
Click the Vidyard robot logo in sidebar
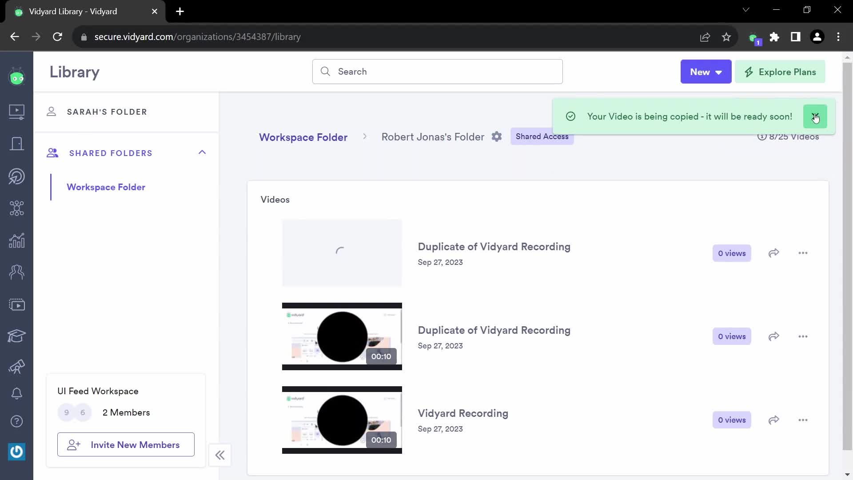(17, 77)
